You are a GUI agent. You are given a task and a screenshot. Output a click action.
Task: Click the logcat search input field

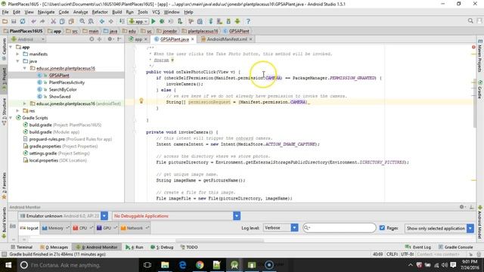click(340, 227)
